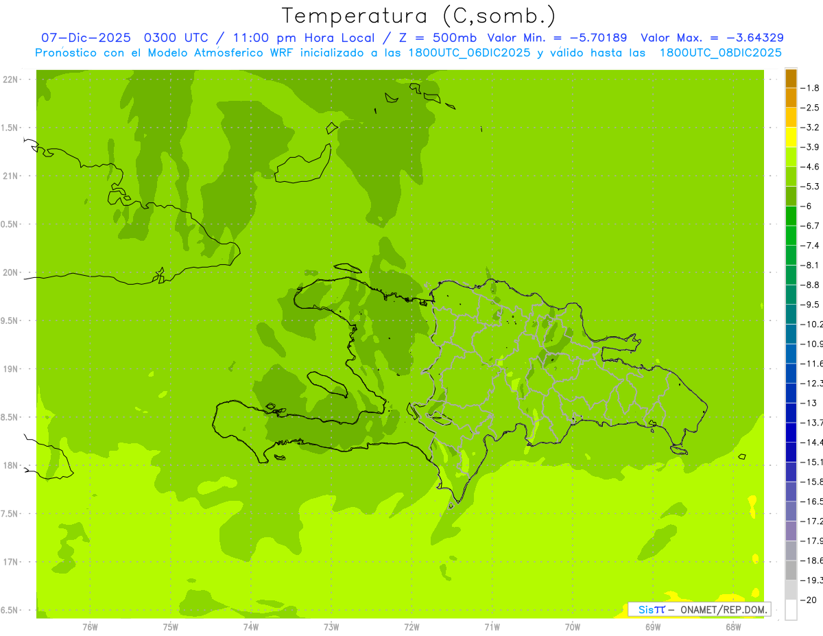Screen dimensions: 823x636
Task: Click the legend value "-9.5"
Action: coord(809,305)
